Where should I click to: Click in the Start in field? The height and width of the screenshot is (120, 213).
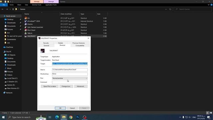point(70,70)
